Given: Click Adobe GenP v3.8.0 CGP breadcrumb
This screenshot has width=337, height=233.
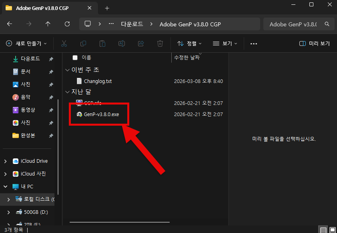Looking at the screenshot, I should (x=190, y=24).
